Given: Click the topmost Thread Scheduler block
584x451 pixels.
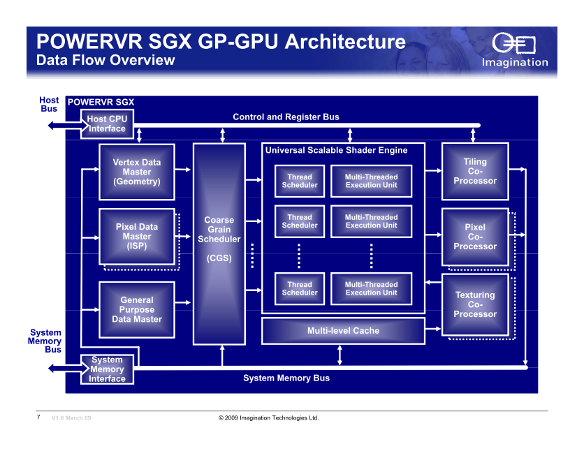Looking at the screenshot, I should click(300, 181).
